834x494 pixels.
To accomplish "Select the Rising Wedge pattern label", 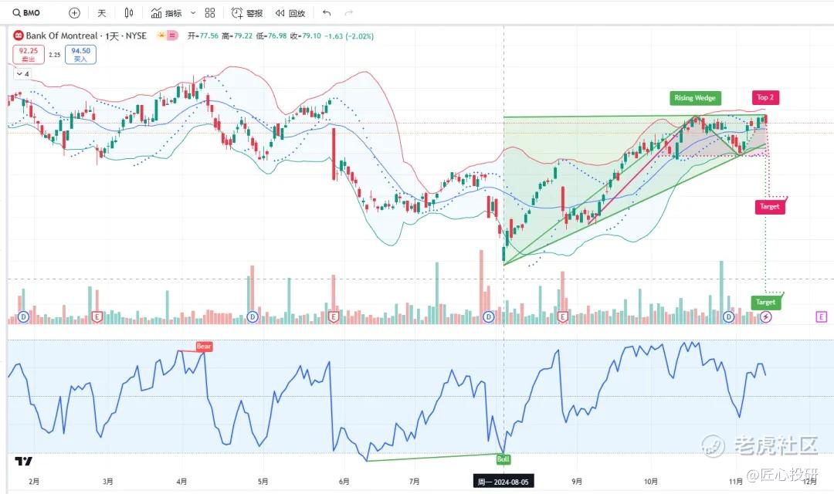I will (695, 98).
